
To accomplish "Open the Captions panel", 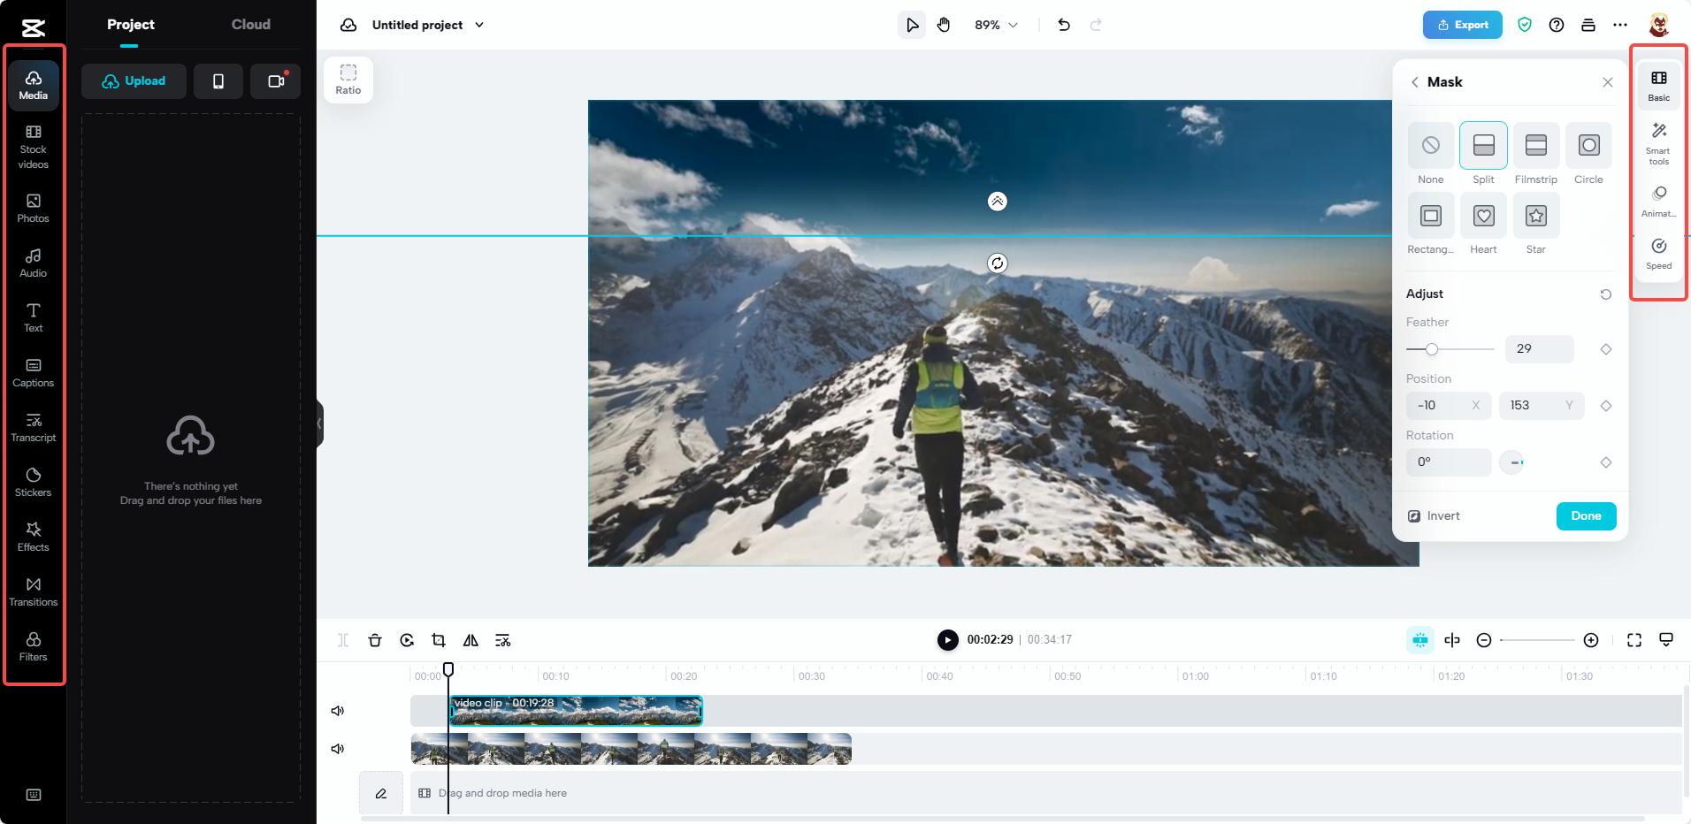I will (x=34, y=373).
